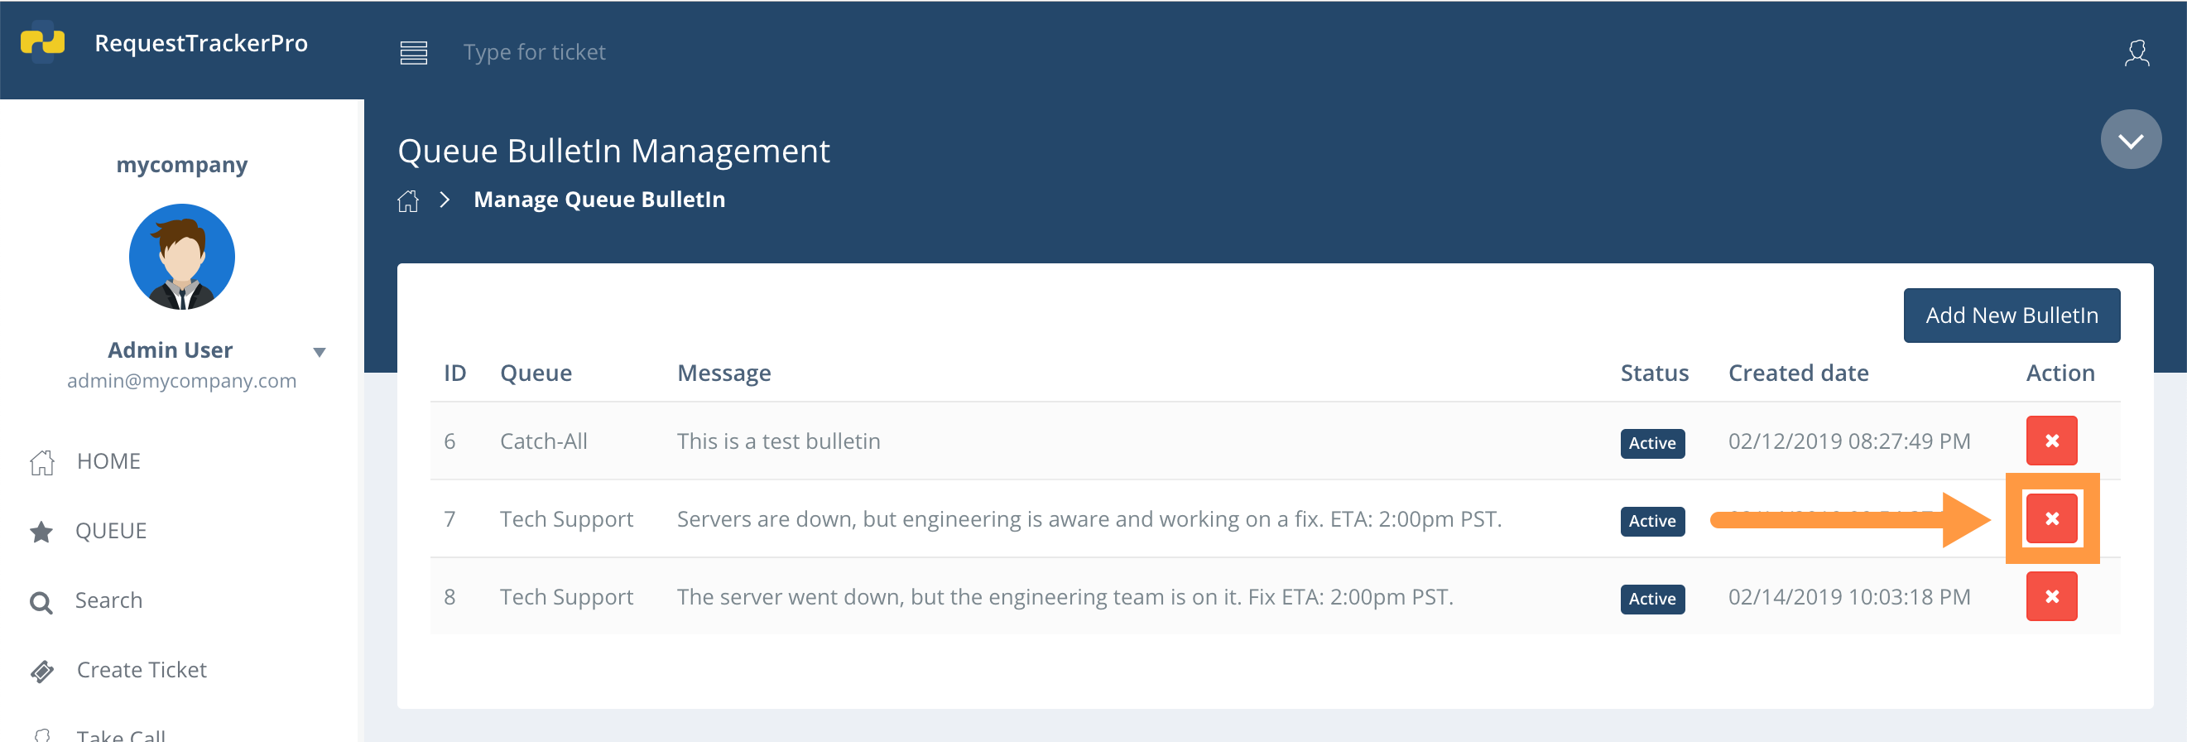
Task: Expand the round chevron-down button
Action: coord(2130,140)
